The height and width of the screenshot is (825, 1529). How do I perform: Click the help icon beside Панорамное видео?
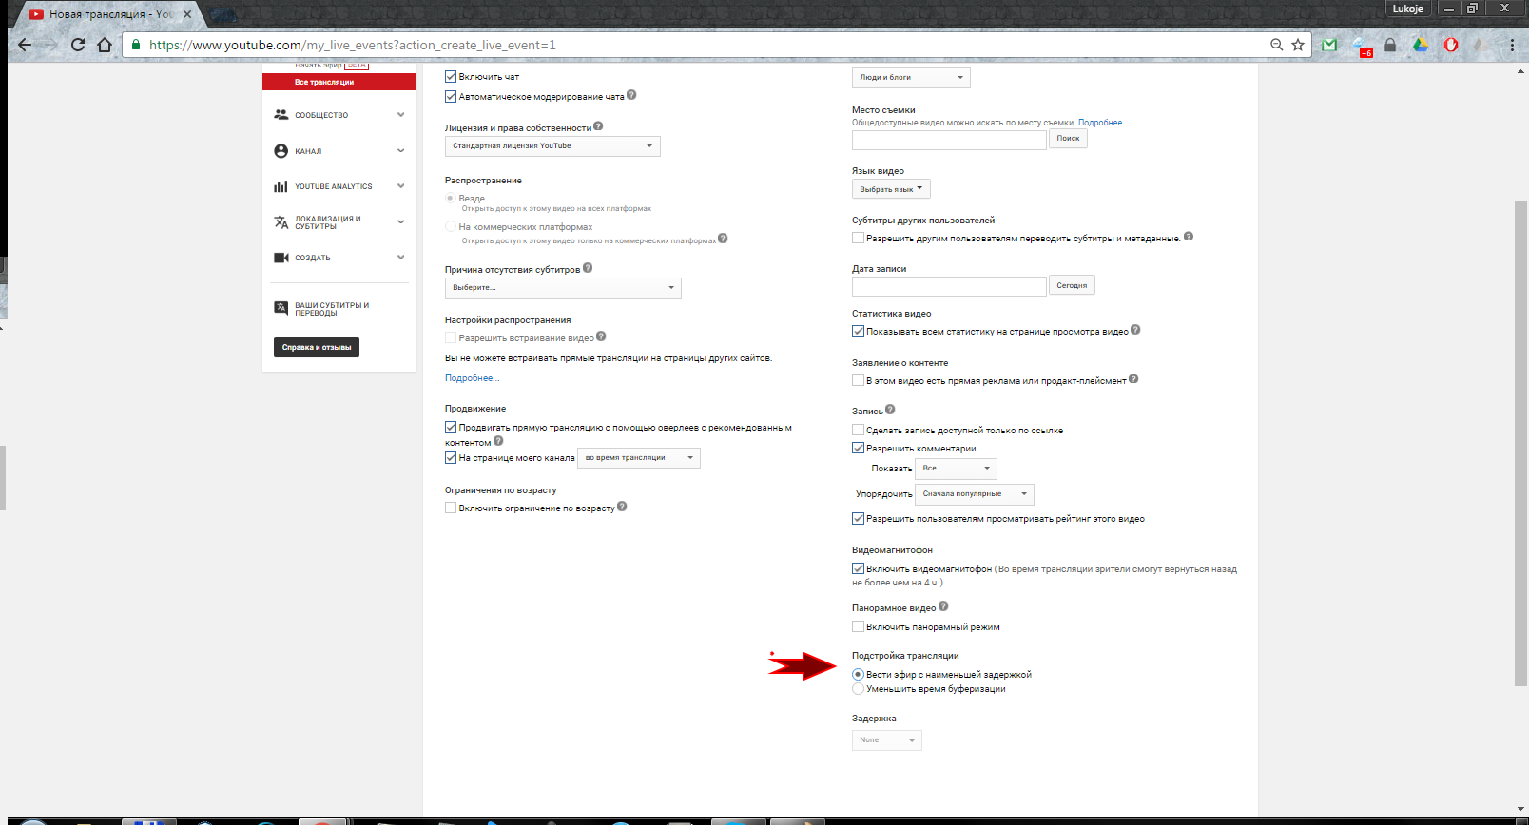tap(943, 606)
